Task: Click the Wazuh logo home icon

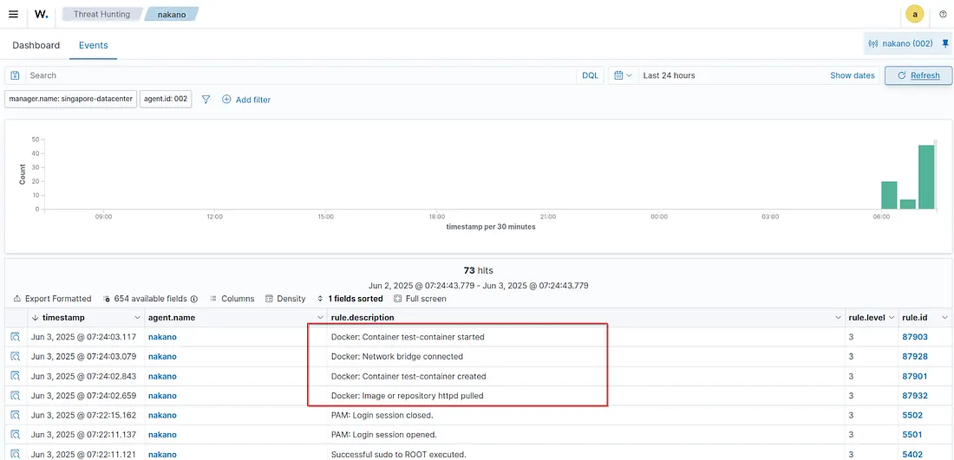Action: coord(41,14)
